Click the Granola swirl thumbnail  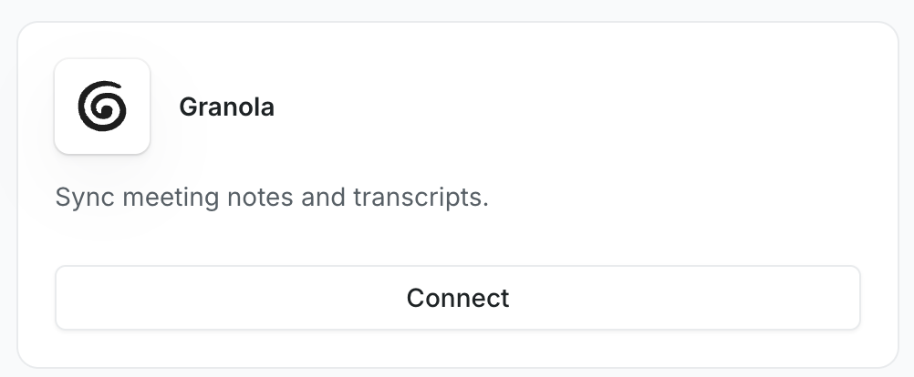[102, 107]
